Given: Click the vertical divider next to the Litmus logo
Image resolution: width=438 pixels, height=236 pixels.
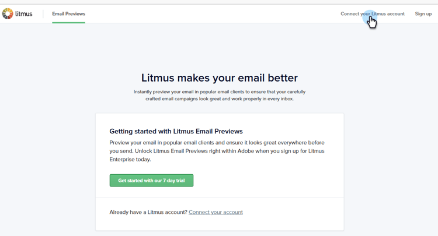Looking at the screenshot, I should pos(43,13).
